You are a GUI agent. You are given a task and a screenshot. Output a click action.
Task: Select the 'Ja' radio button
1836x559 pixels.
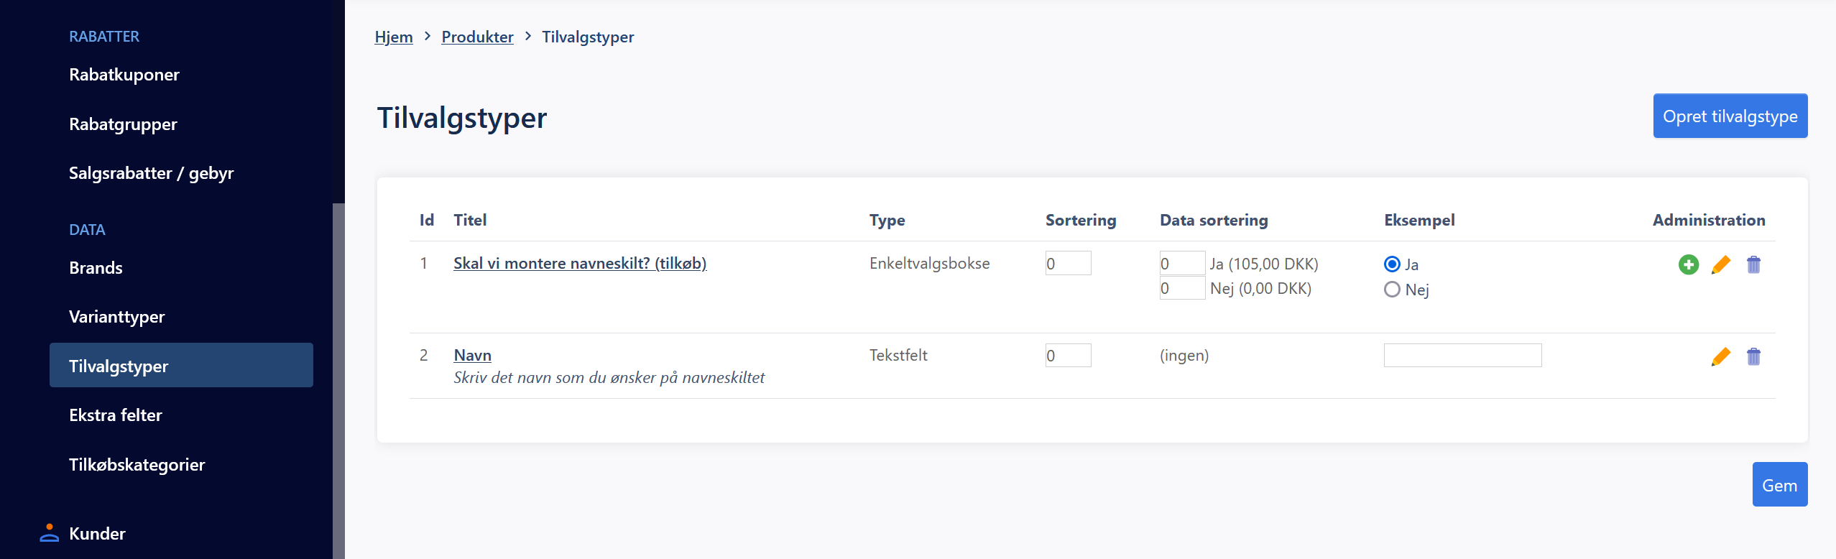1392,264
